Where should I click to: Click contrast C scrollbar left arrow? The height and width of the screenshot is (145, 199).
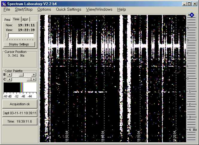pos(10,80)
